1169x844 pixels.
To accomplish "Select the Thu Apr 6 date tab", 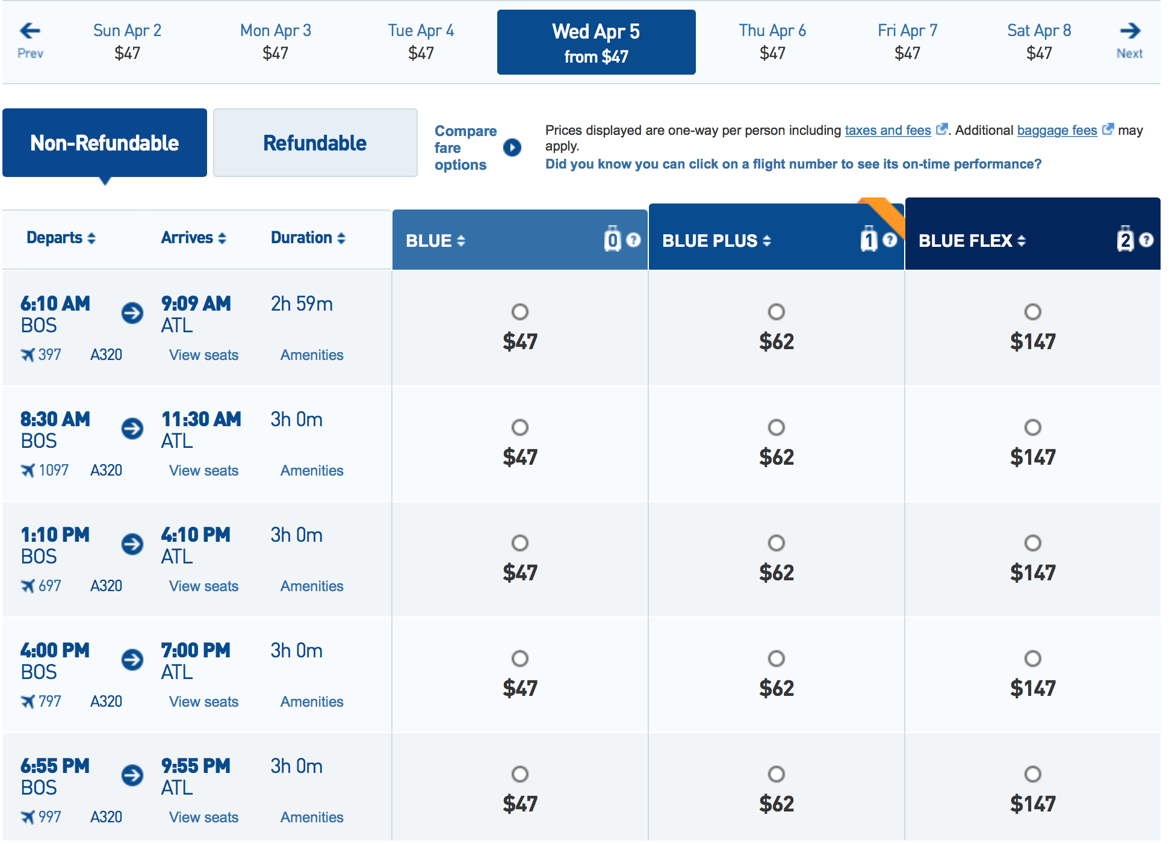I will (x=772, y=42).
